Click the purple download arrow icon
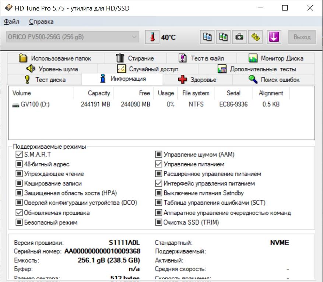The width and height of the screenshot is (323, 282). tap(274, 37)
